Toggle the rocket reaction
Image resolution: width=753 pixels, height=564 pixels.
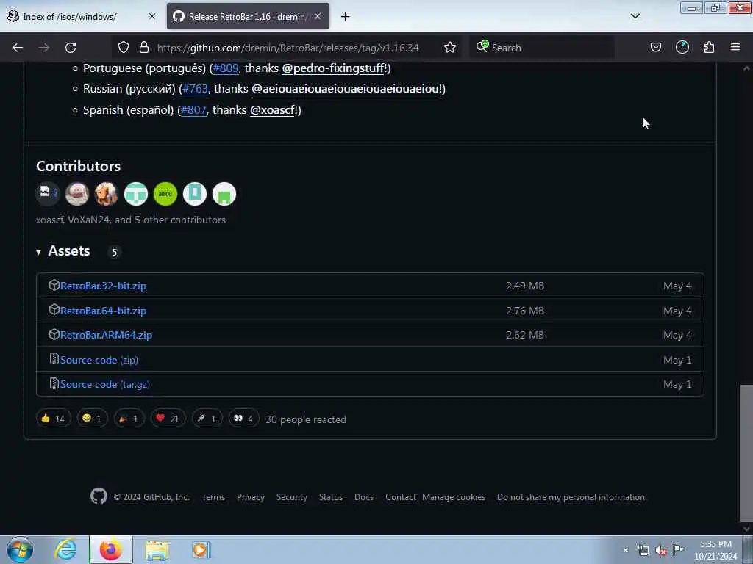(207, 419)
